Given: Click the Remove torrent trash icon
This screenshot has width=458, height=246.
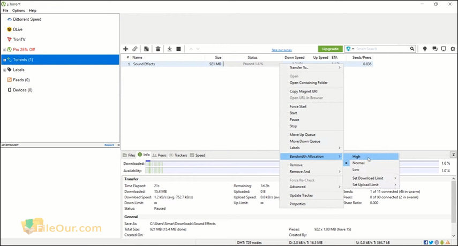Looking at the screenshot, I should pyautogui.click(x=158, y=49).
